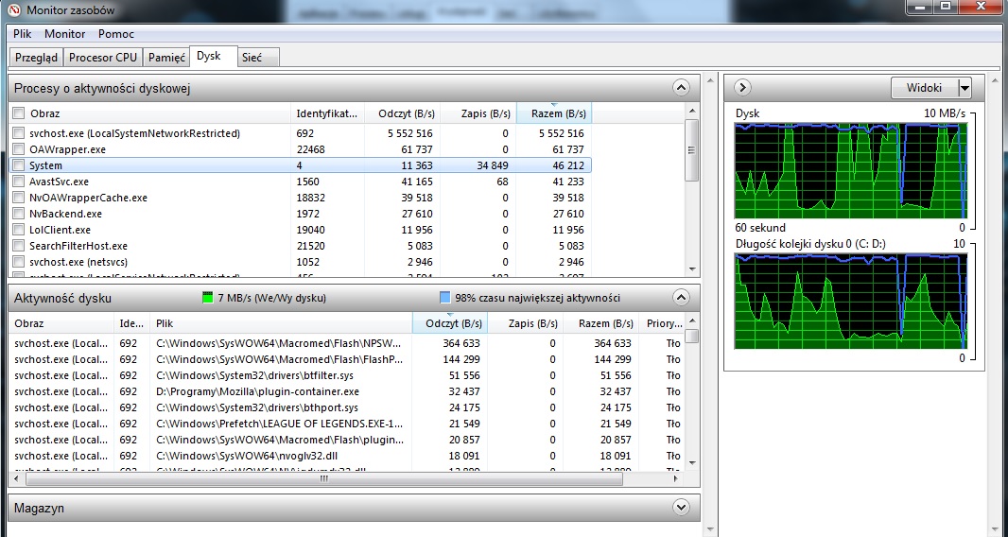This screenshot has width=1008, height=537.
Task: Collapse the Aktywność dysku section
Action: pos(681,297)
